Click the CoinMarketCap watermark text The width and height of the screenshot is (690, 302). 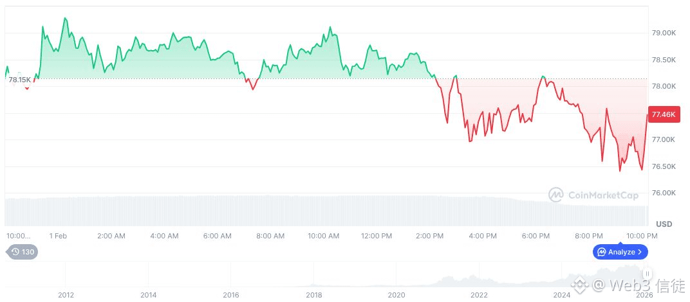(603, 195)
